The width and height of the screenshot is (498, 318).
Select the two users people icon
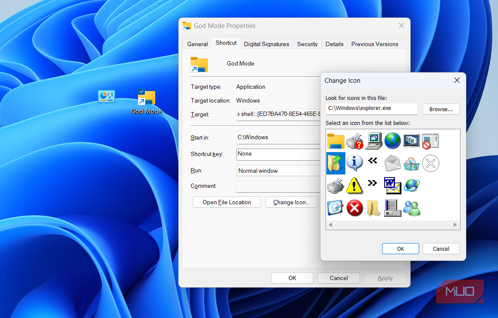pyautogui.click(x=412, y=208)
